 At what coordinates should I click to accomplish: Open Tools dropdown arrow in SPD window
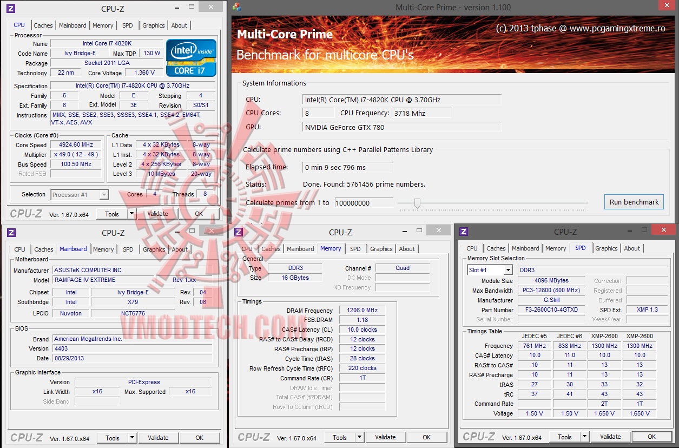point(584,437)
